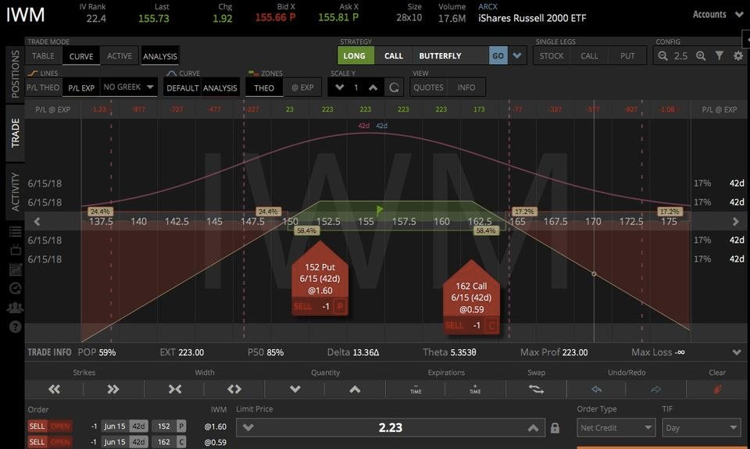Expand Trade Info panel chevron

click(x=737, y=352)
